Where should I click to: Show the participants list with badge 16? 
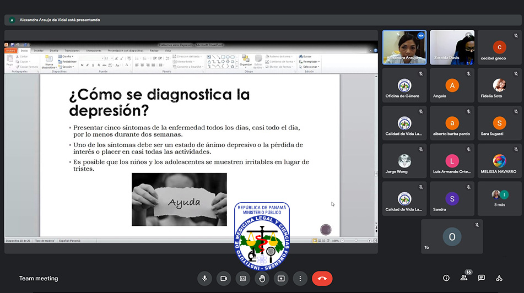(x=464, y=278)
